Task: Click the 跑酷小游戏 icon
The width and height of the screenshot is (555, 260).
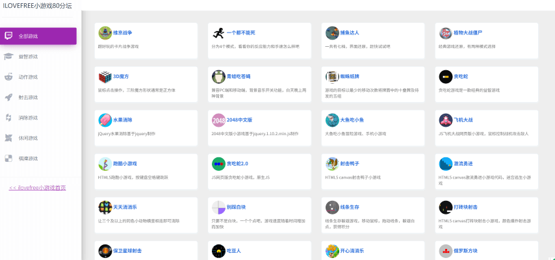Action: [105, 164]
